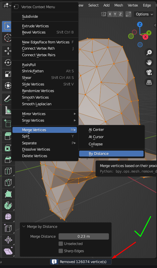
Task: Click the pan hand viewport icon
Action: pyautogui.click(x=149, y=62)
